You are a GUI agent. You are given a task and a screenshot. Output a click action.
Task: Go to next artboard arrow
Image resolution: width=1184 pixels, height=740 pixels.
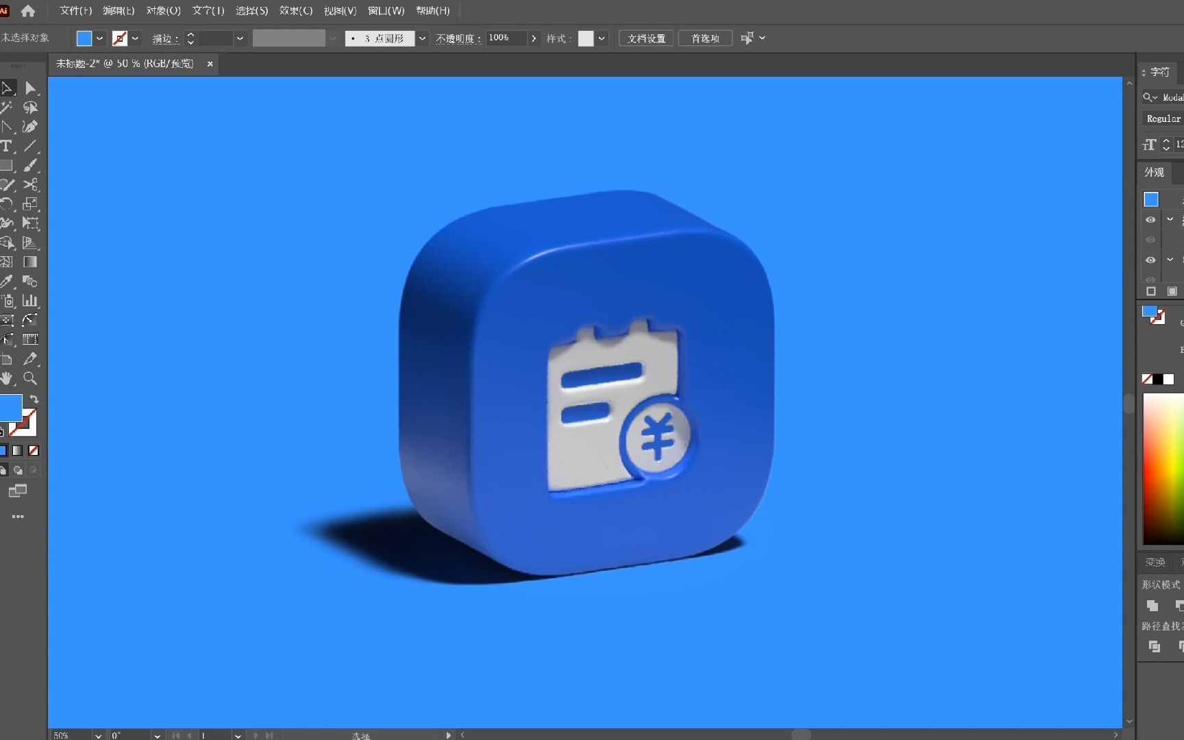(x=256, y=735)
